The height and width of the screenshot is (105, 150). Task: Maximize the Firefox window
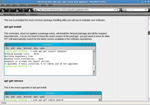pyautogui.click(x=145, y=2)
